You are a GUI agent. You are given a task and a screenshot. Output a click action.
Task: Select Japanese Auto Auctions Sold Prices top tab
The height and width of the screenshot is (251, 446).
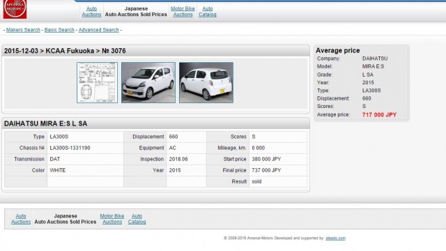(x=136, y=12)
